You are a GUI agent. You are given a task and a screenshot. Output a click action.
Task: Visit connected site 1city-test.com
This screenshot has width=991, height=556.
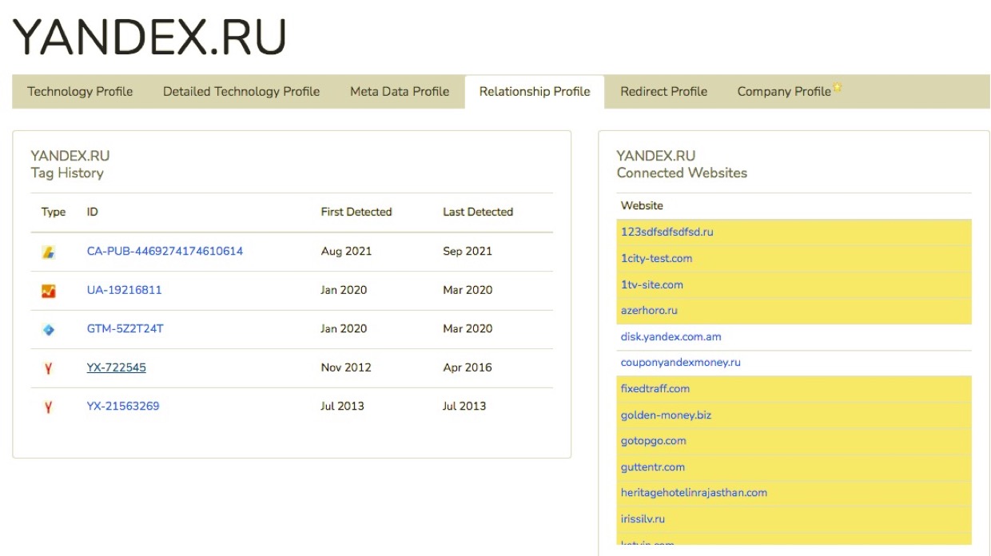pos(657,259)
